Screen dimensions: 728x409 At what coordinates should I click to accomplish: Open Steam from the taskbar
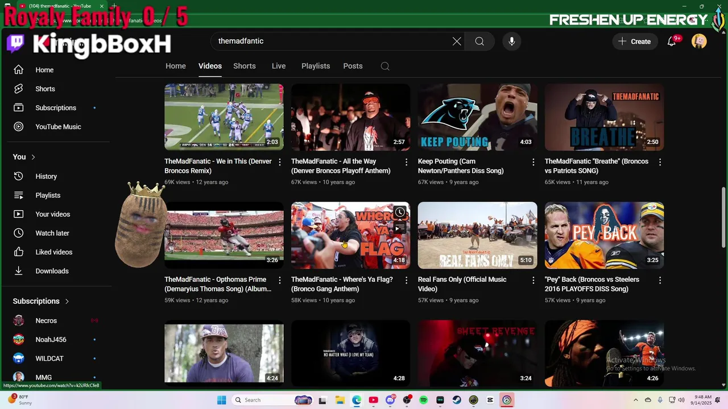[x=457, y=400]
